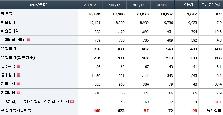Click the 기타수익 row label
This screenshot has height=115, width=223.
pyautogui.click(x=8, y=84)
